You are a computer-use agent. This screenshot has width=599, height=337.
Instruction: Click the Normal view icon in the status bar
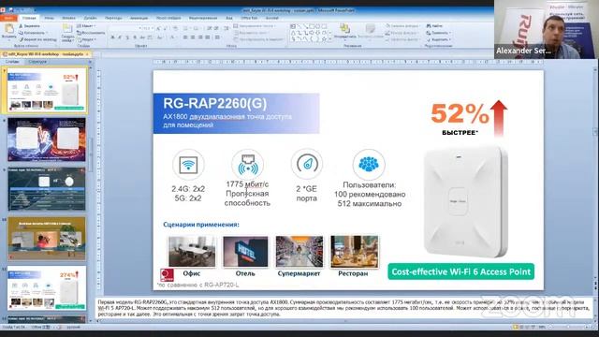(x=516, y=327)
